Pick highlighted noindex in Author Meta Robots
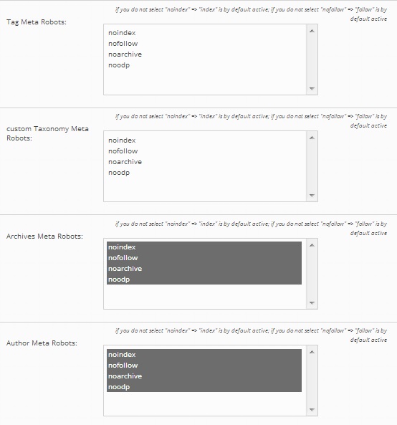Viewport: 397px width, 425px height. point(204,355)
